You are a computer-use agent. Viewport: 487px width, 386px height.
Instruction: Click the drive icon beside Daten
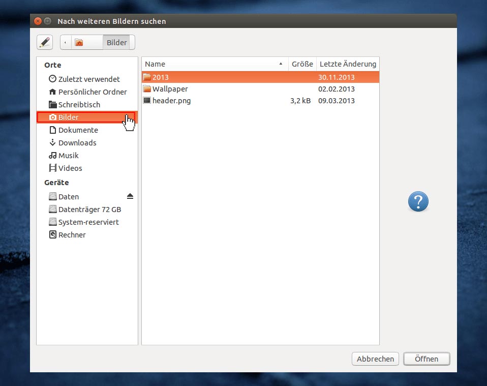[x=53, y=196]
